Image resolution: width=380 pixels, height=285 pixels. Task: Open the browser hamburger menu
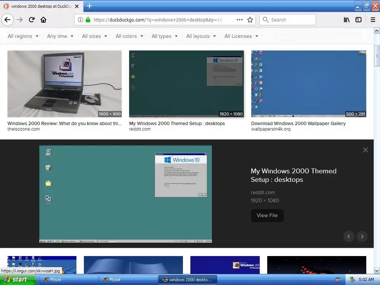373,20
